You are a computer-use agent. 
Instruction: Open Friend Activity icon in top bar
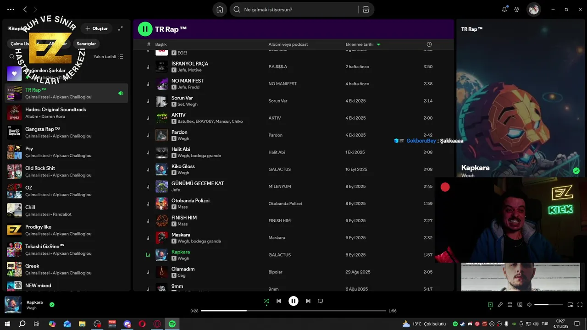pos(517,9)
